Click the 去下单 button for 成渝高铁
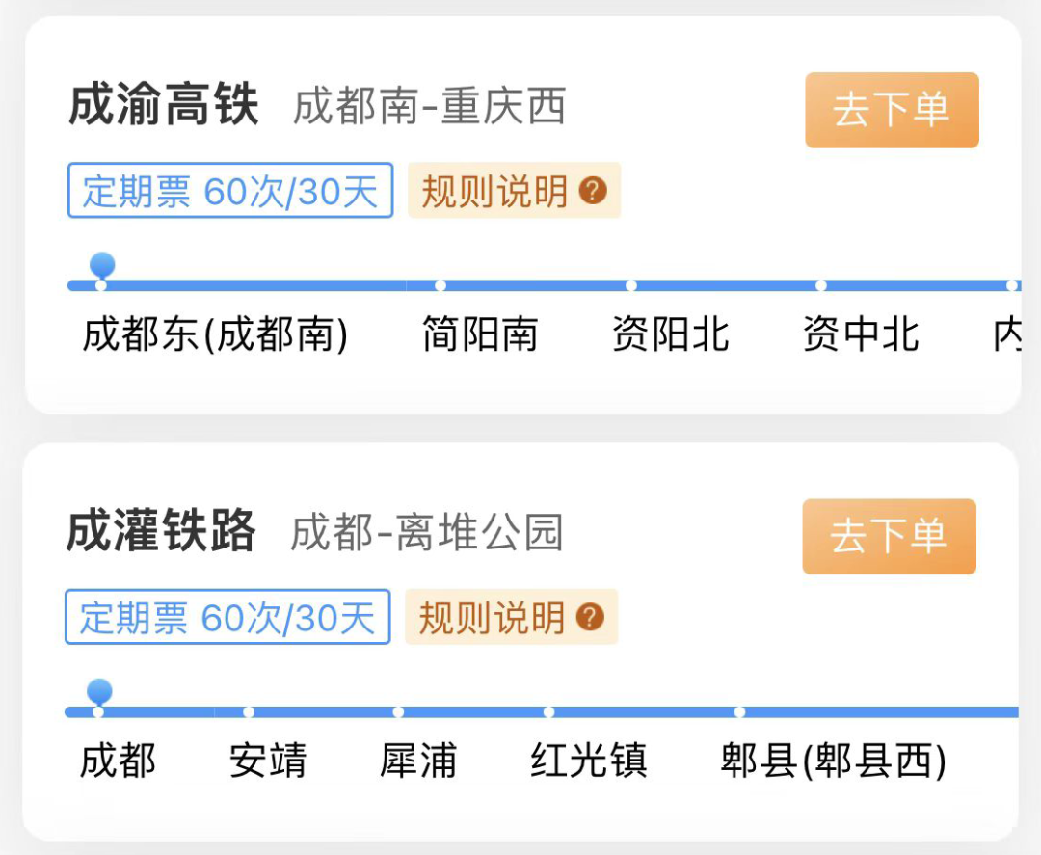The width and height of the screenshot is (1041, 855). click(x=892, y=110)
